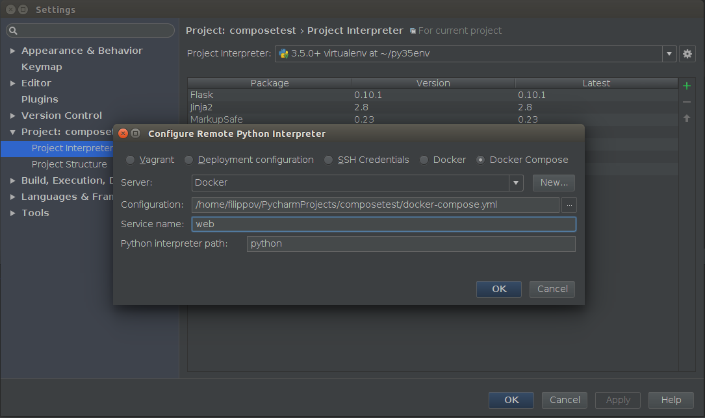Image resolution: width=705 pixels, height=418 pixels.
Task: Expand the Languages & Frameworks section
Action: coord(12,197)
